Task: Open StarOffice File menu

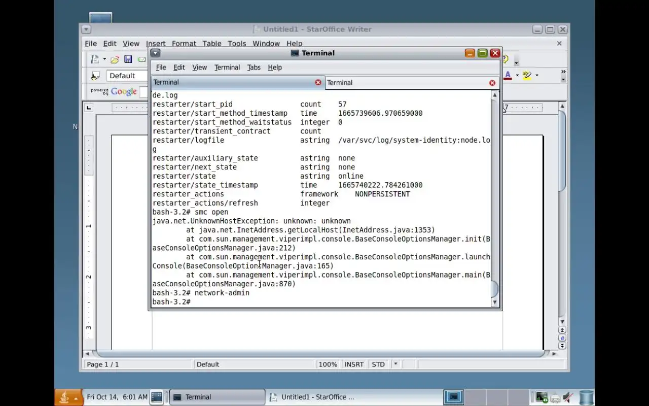Action: pos(90,44)
